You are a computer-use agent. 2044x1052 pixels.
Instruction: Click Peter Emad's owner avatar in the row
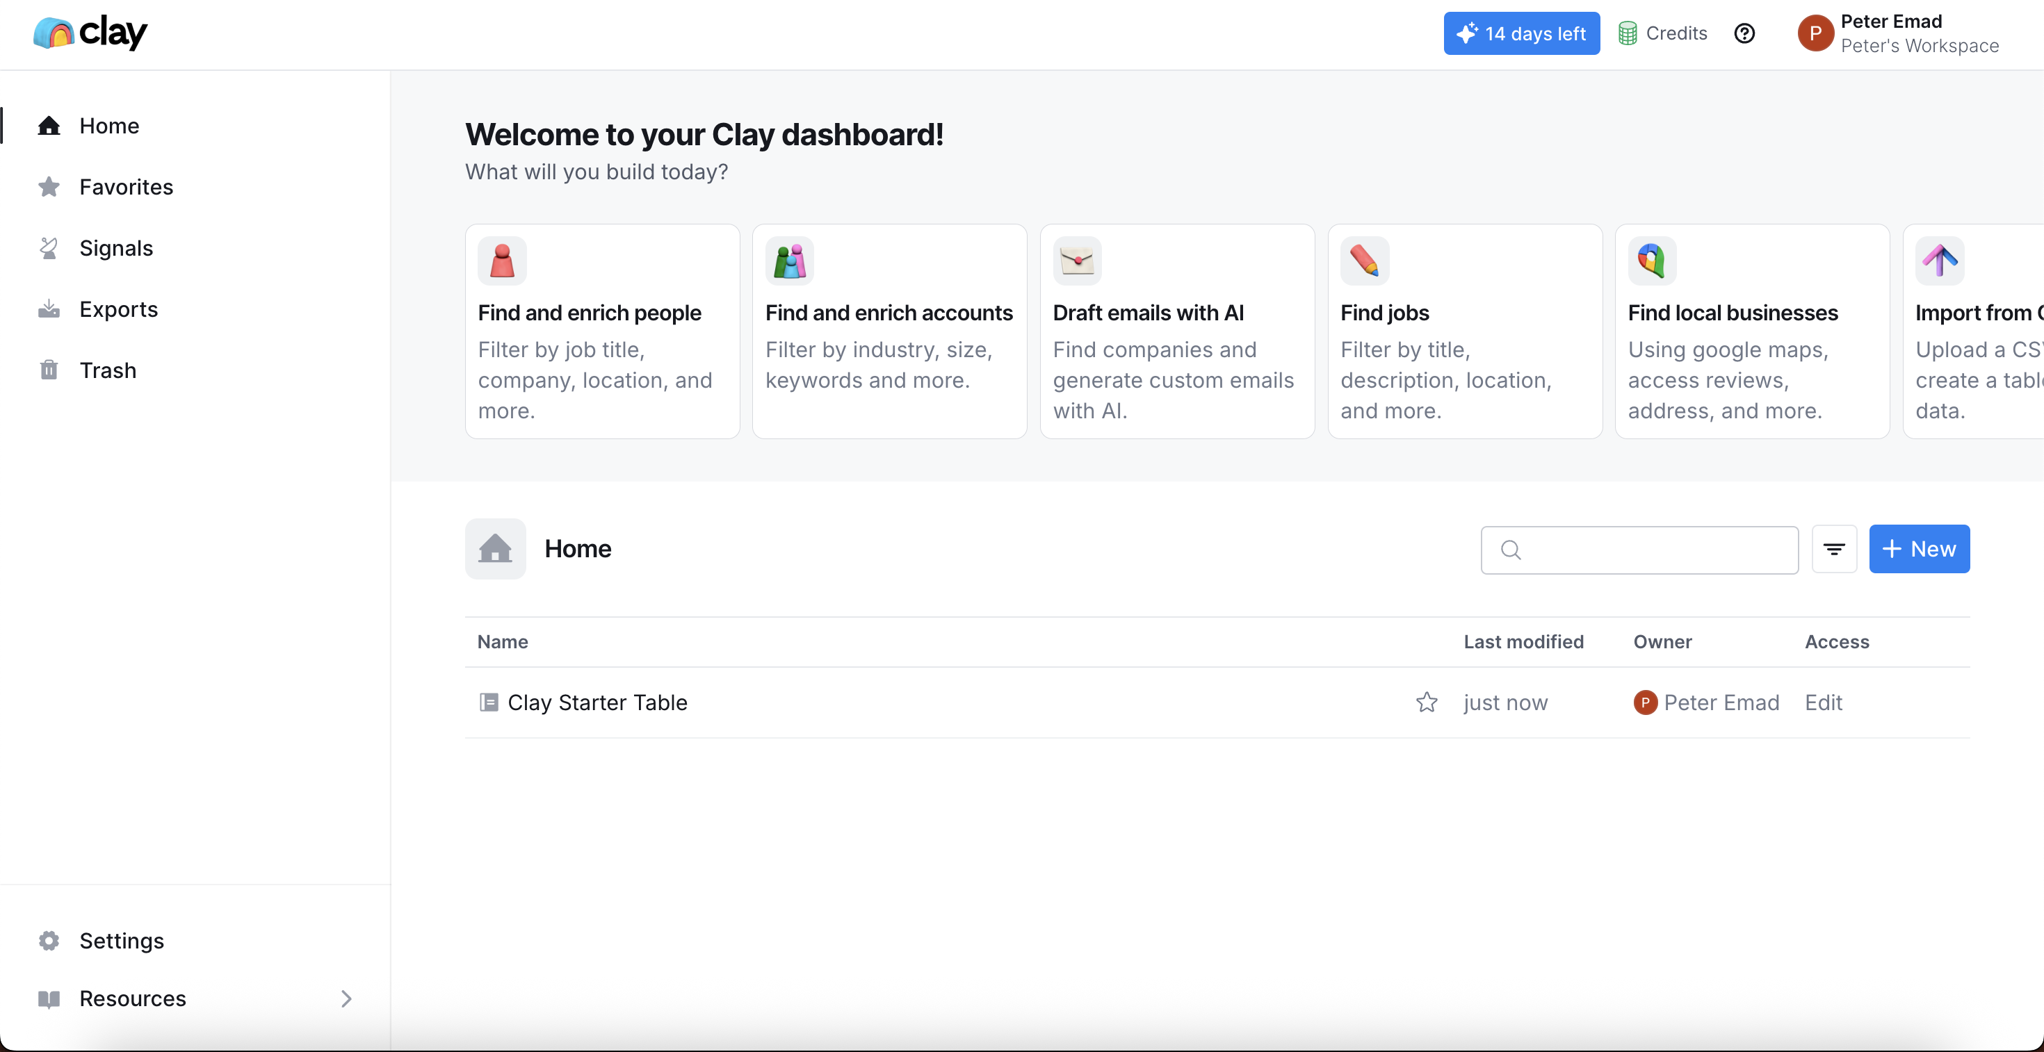pos(1646,702)
